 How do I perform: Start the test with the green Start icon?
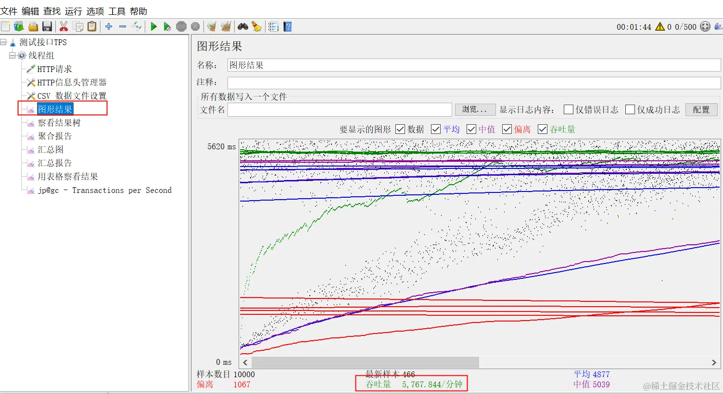pos(153,26)
